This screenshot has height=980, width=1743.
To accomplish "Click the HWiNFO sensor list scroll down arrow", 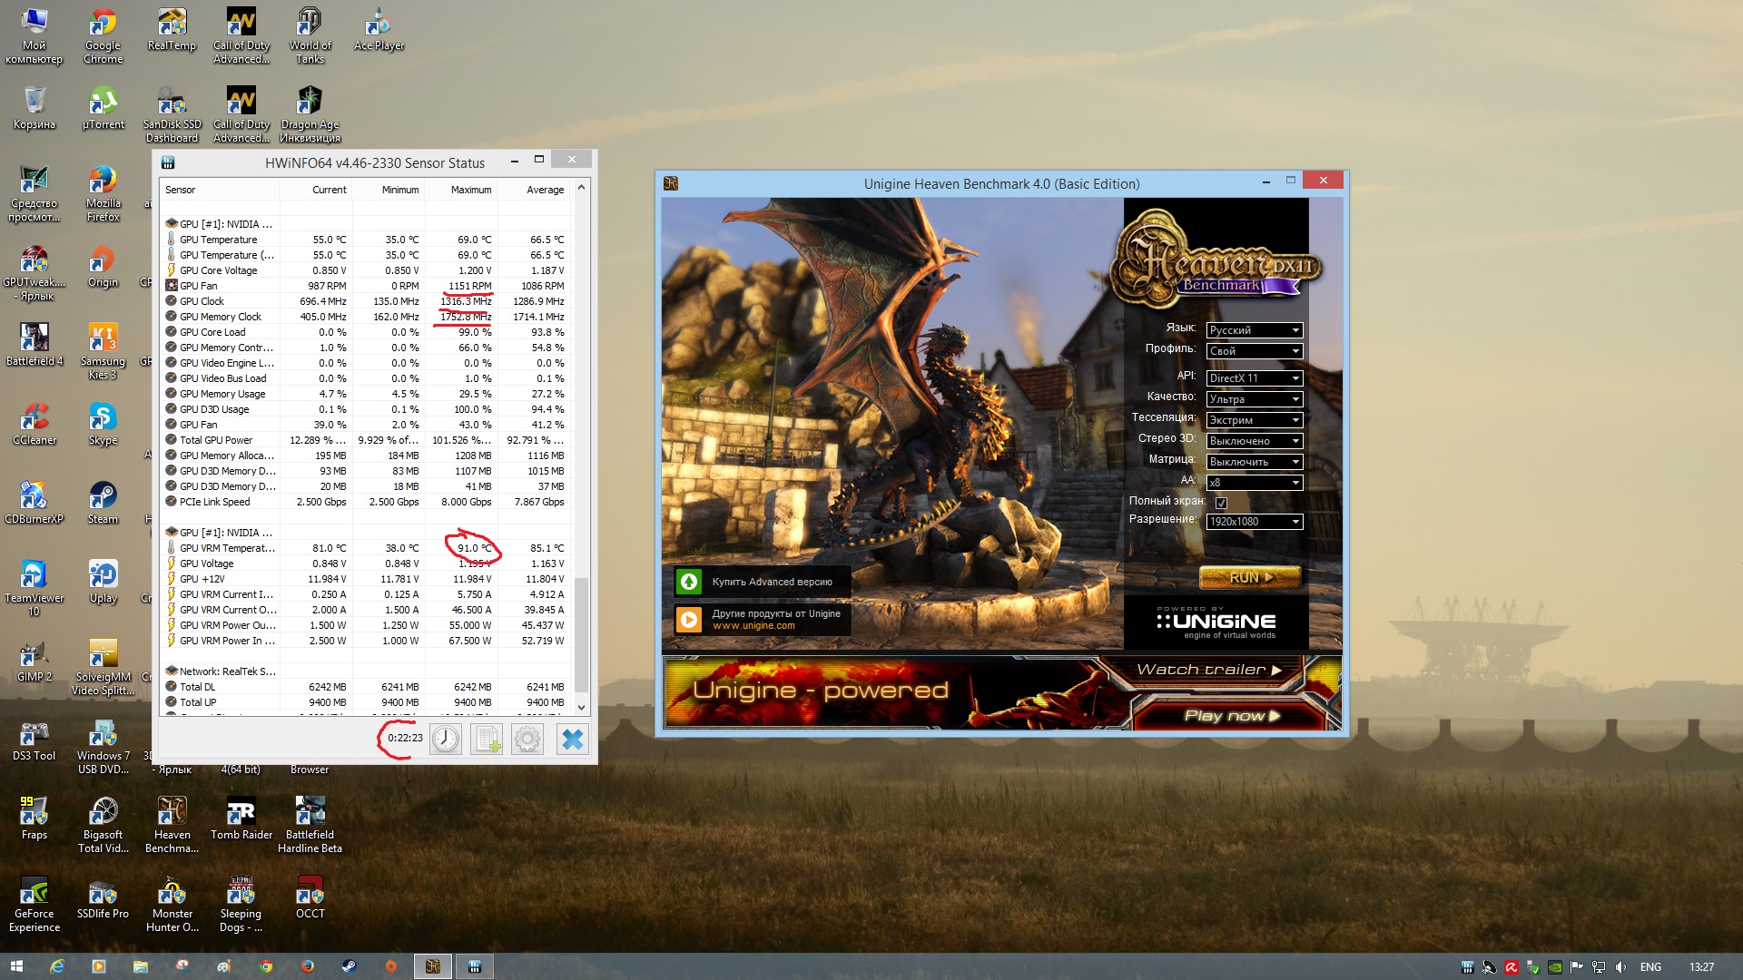I will (x=582, y=707).
